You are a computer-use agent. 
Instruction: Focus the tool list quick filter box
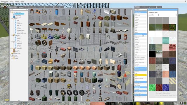tap(141, 10)
